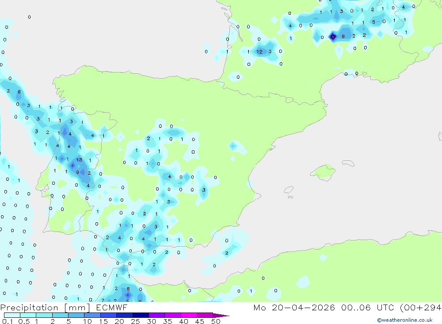This screenshot has width=442, height=324.
Task: Select the 25–30 mm legend color band
Action: pos(141,315)
